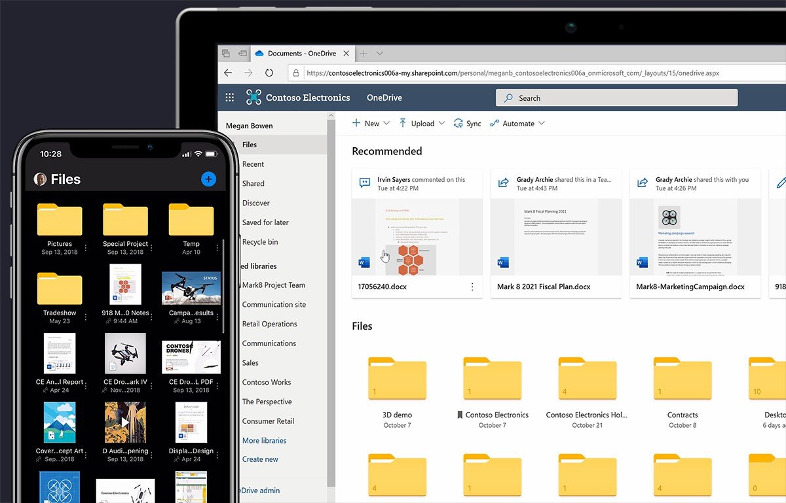Open Retail Operations library

click(x=269, y=324)
